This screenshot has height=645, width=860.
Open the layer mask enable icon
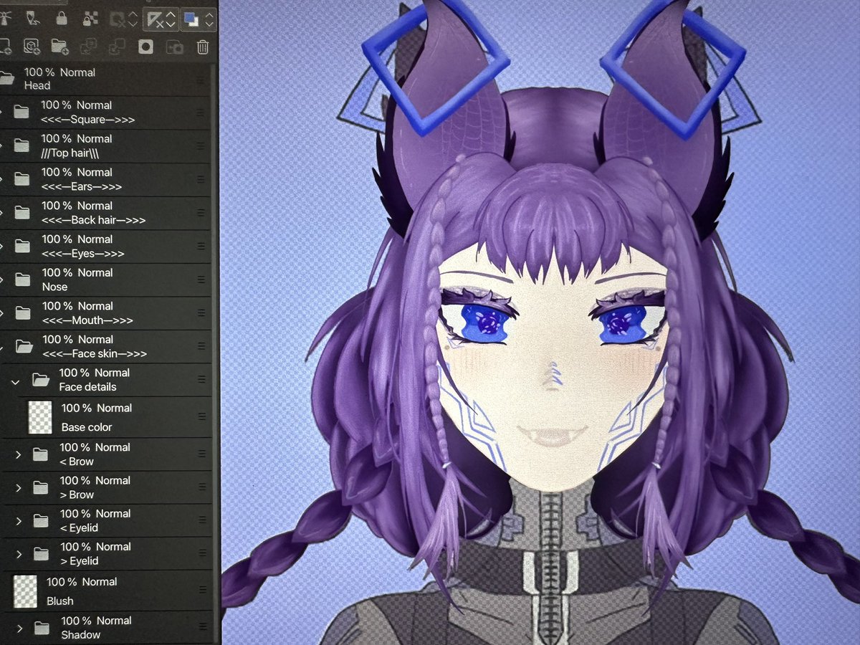click(x=117, y=18)
